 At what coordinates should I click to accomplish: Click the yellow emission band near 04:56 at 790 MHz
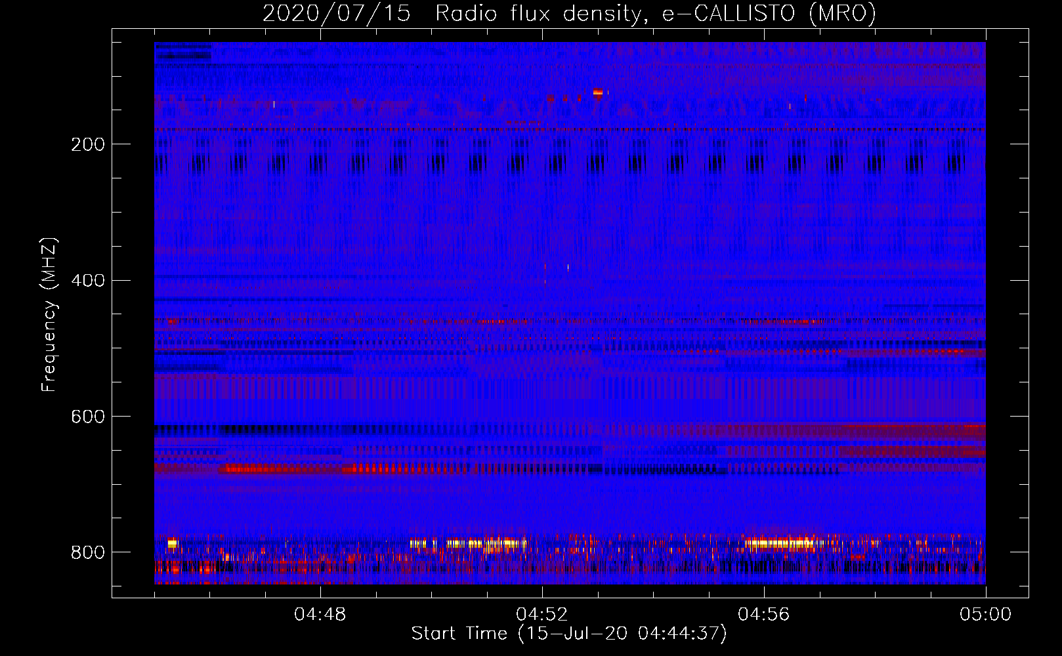tap(780, 543)
